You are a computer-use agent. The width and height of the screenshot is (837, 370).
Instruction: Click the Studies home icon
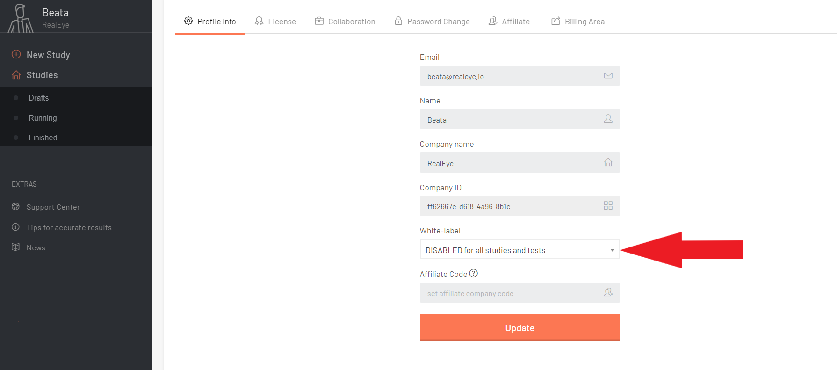pyautogui.click(x=16, y=75)
